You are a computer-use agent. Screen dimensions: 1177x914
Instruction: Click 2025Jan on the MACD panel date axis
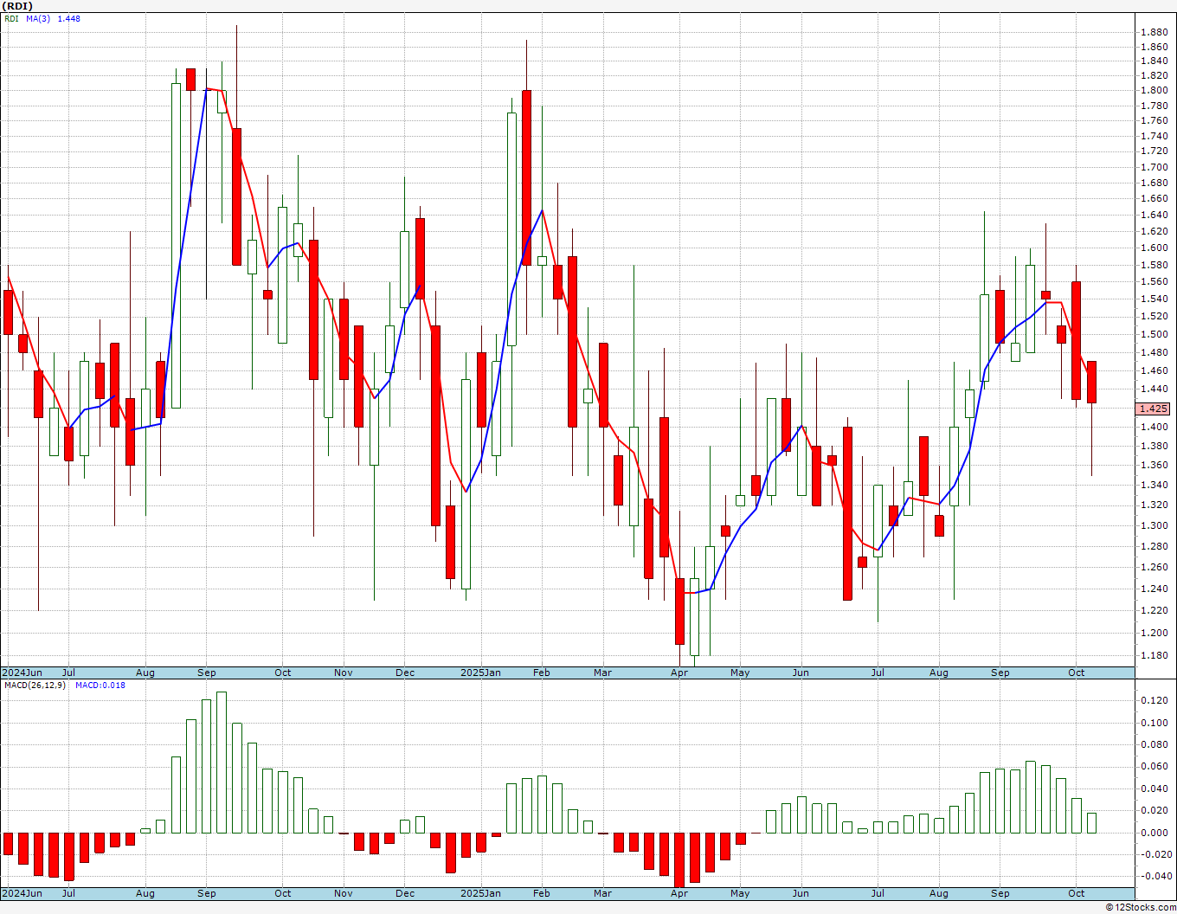pos(480,893)
